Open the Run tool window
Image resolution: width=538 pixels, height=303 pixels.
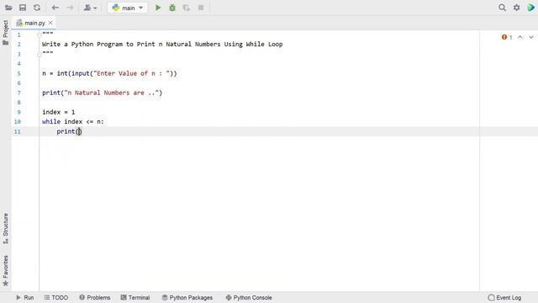tap(24, 297)
